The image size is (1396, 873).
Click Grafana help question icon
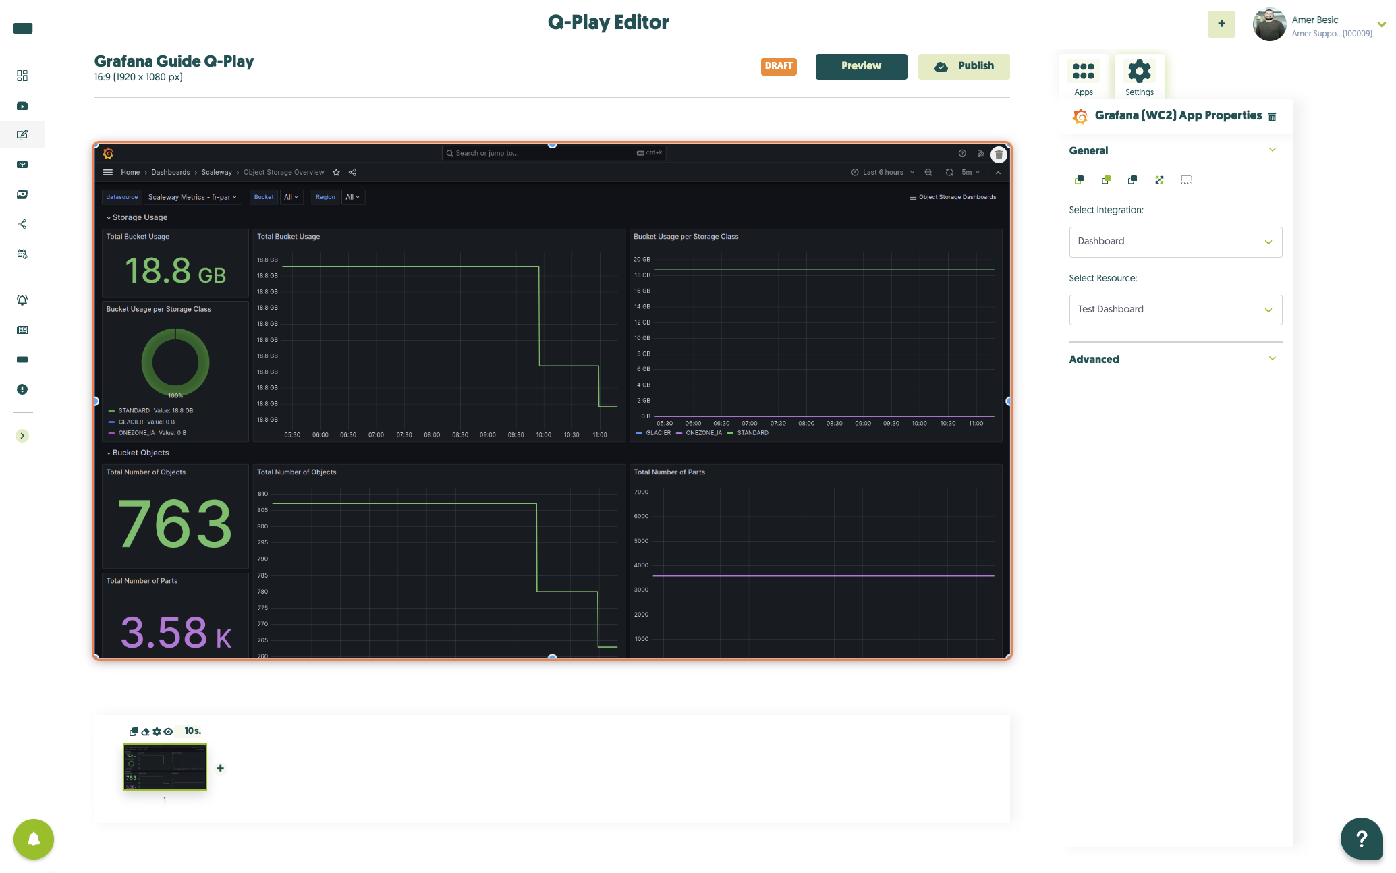click(962, 154)
